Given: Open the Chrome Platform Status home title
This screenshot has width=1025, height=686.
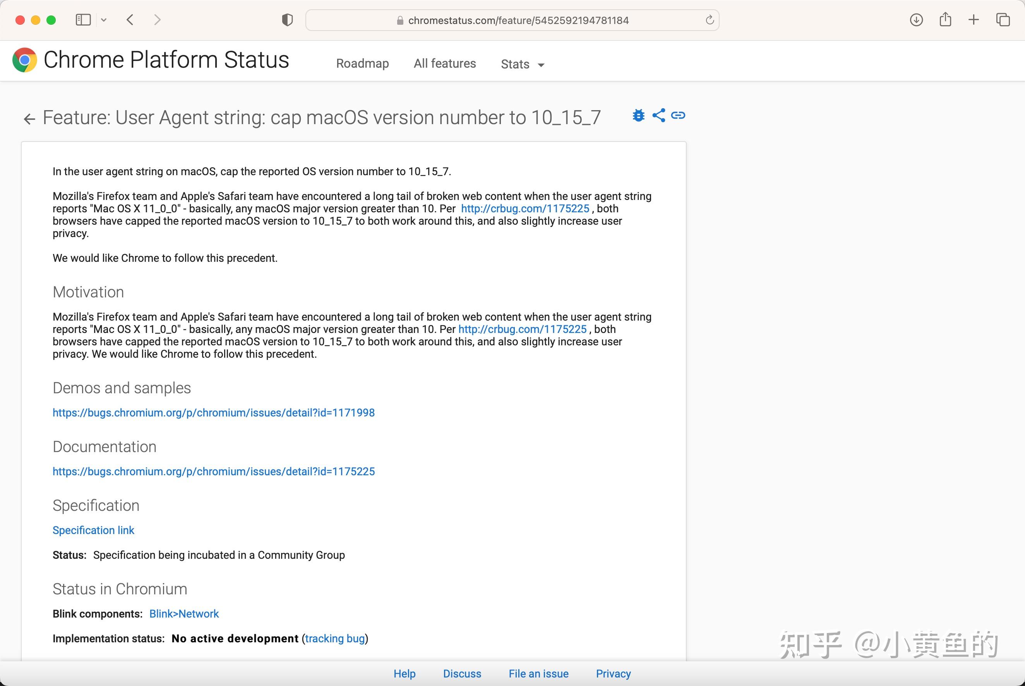Looking at the screenshot, I should coord(166,60).
